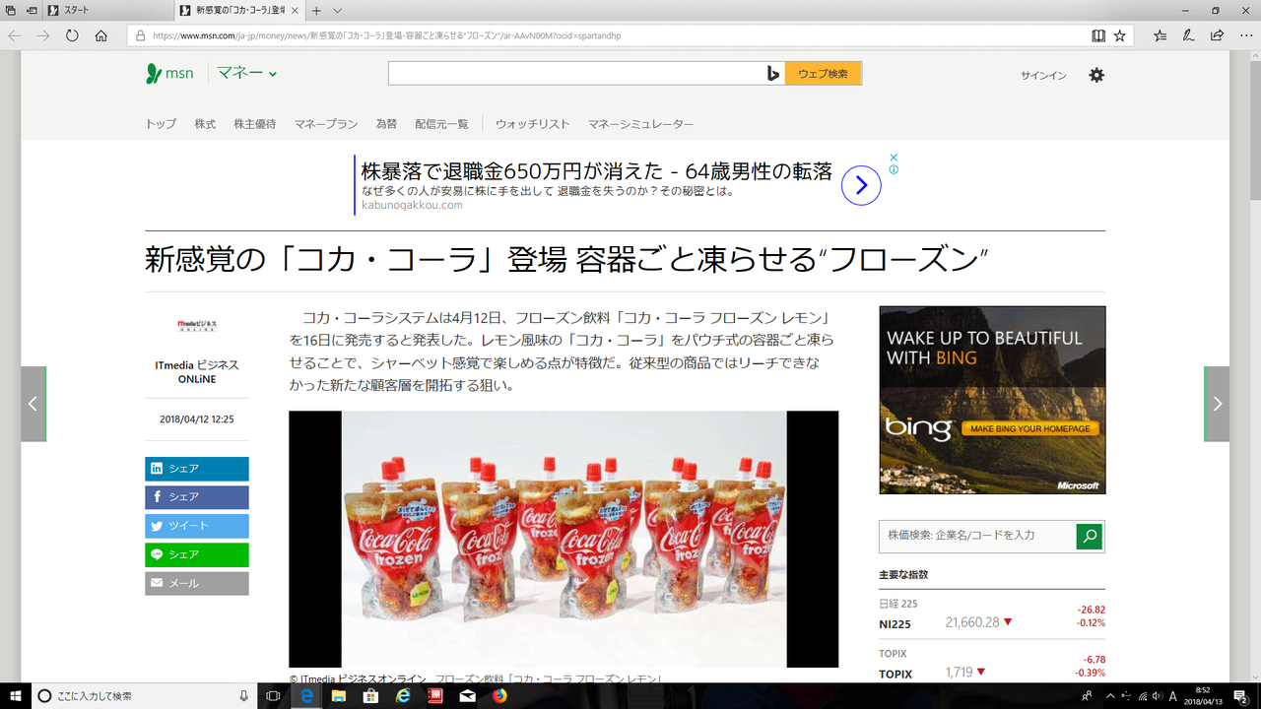Open Microsoft Store from the taskbar
Viewport: 1261px width, 709px height.
tap(370, 696)
